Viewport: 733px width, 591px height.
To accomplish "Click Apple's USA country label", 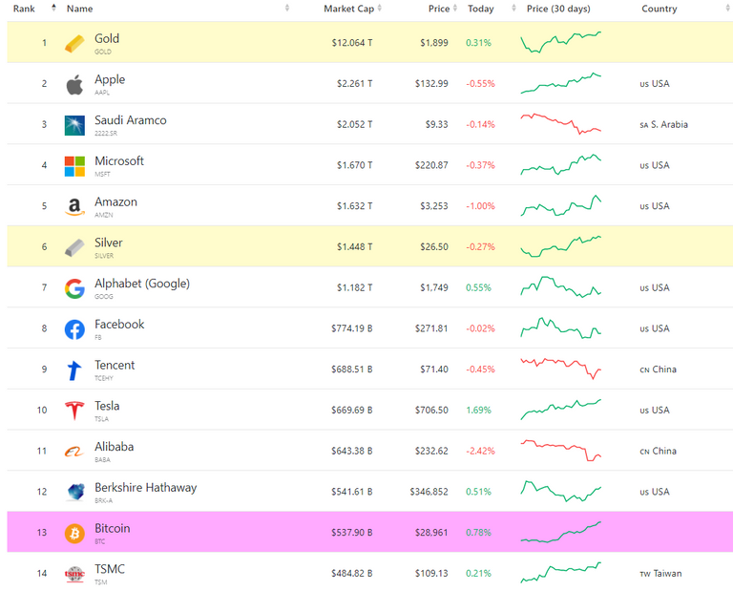I will (655, 84).
